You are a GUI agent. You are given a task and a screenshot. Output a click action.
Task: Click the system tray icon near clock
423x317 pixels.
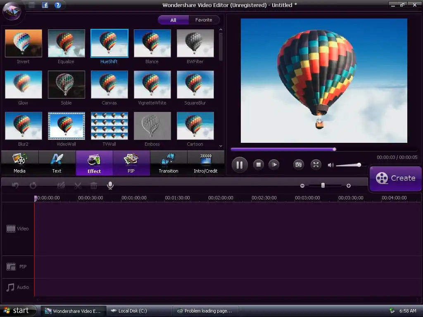point(392,311)
